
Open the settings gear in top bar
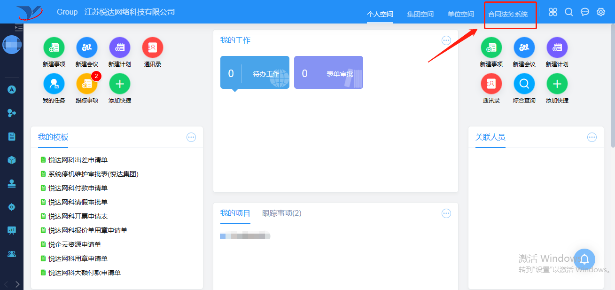[x=601, y=12]
